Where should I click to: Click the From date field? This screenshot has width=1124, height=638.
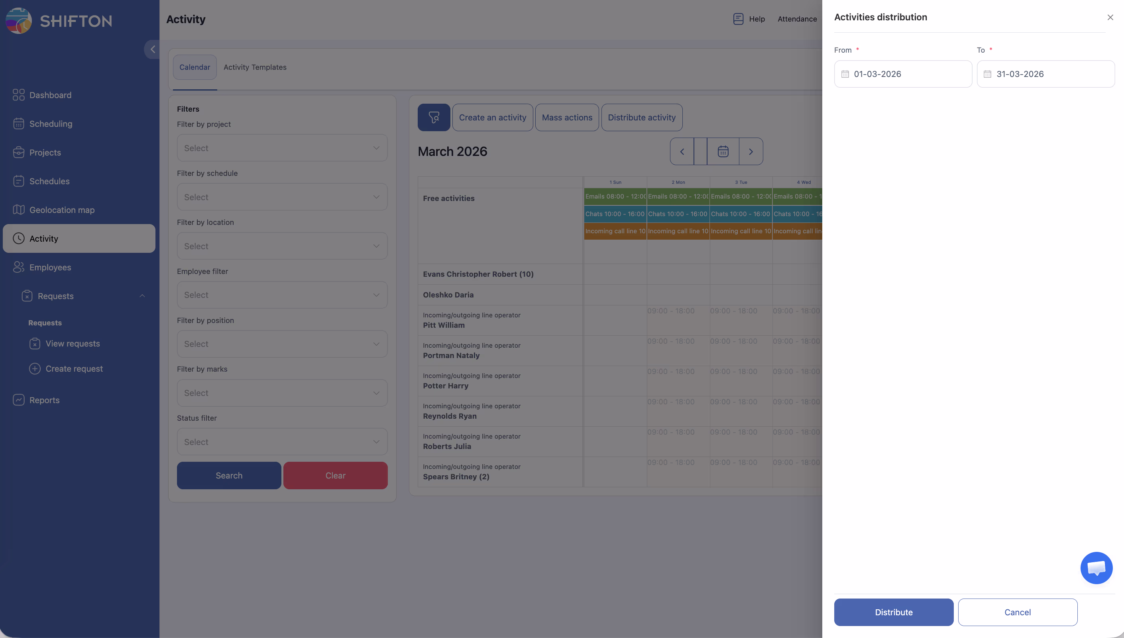pos(903,74)
